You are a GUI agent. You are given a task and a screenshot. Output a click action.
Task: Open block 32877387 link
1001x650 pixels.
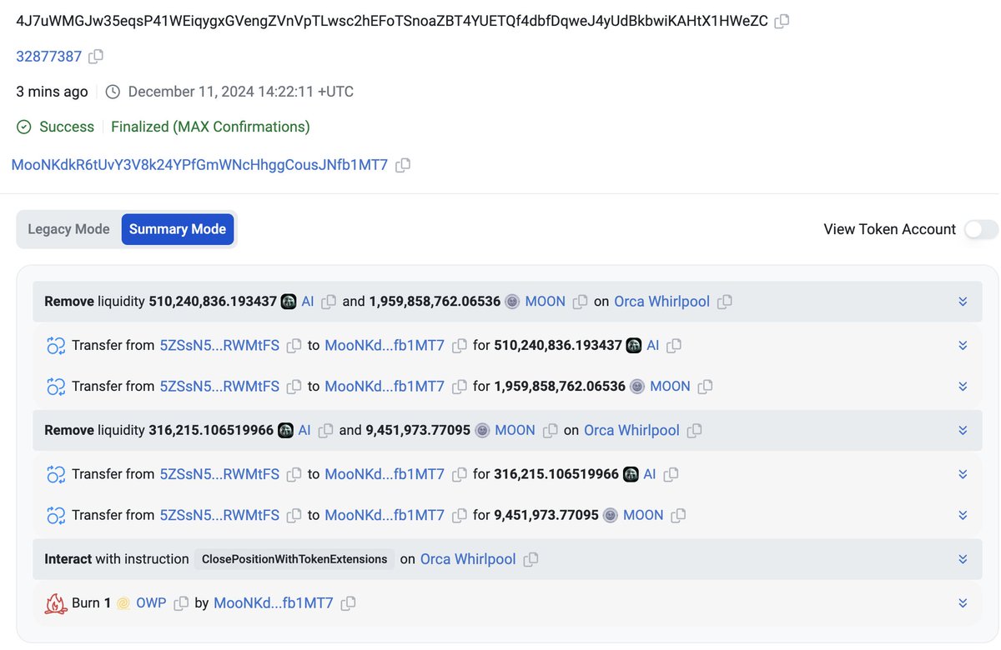tap(49, 57)
